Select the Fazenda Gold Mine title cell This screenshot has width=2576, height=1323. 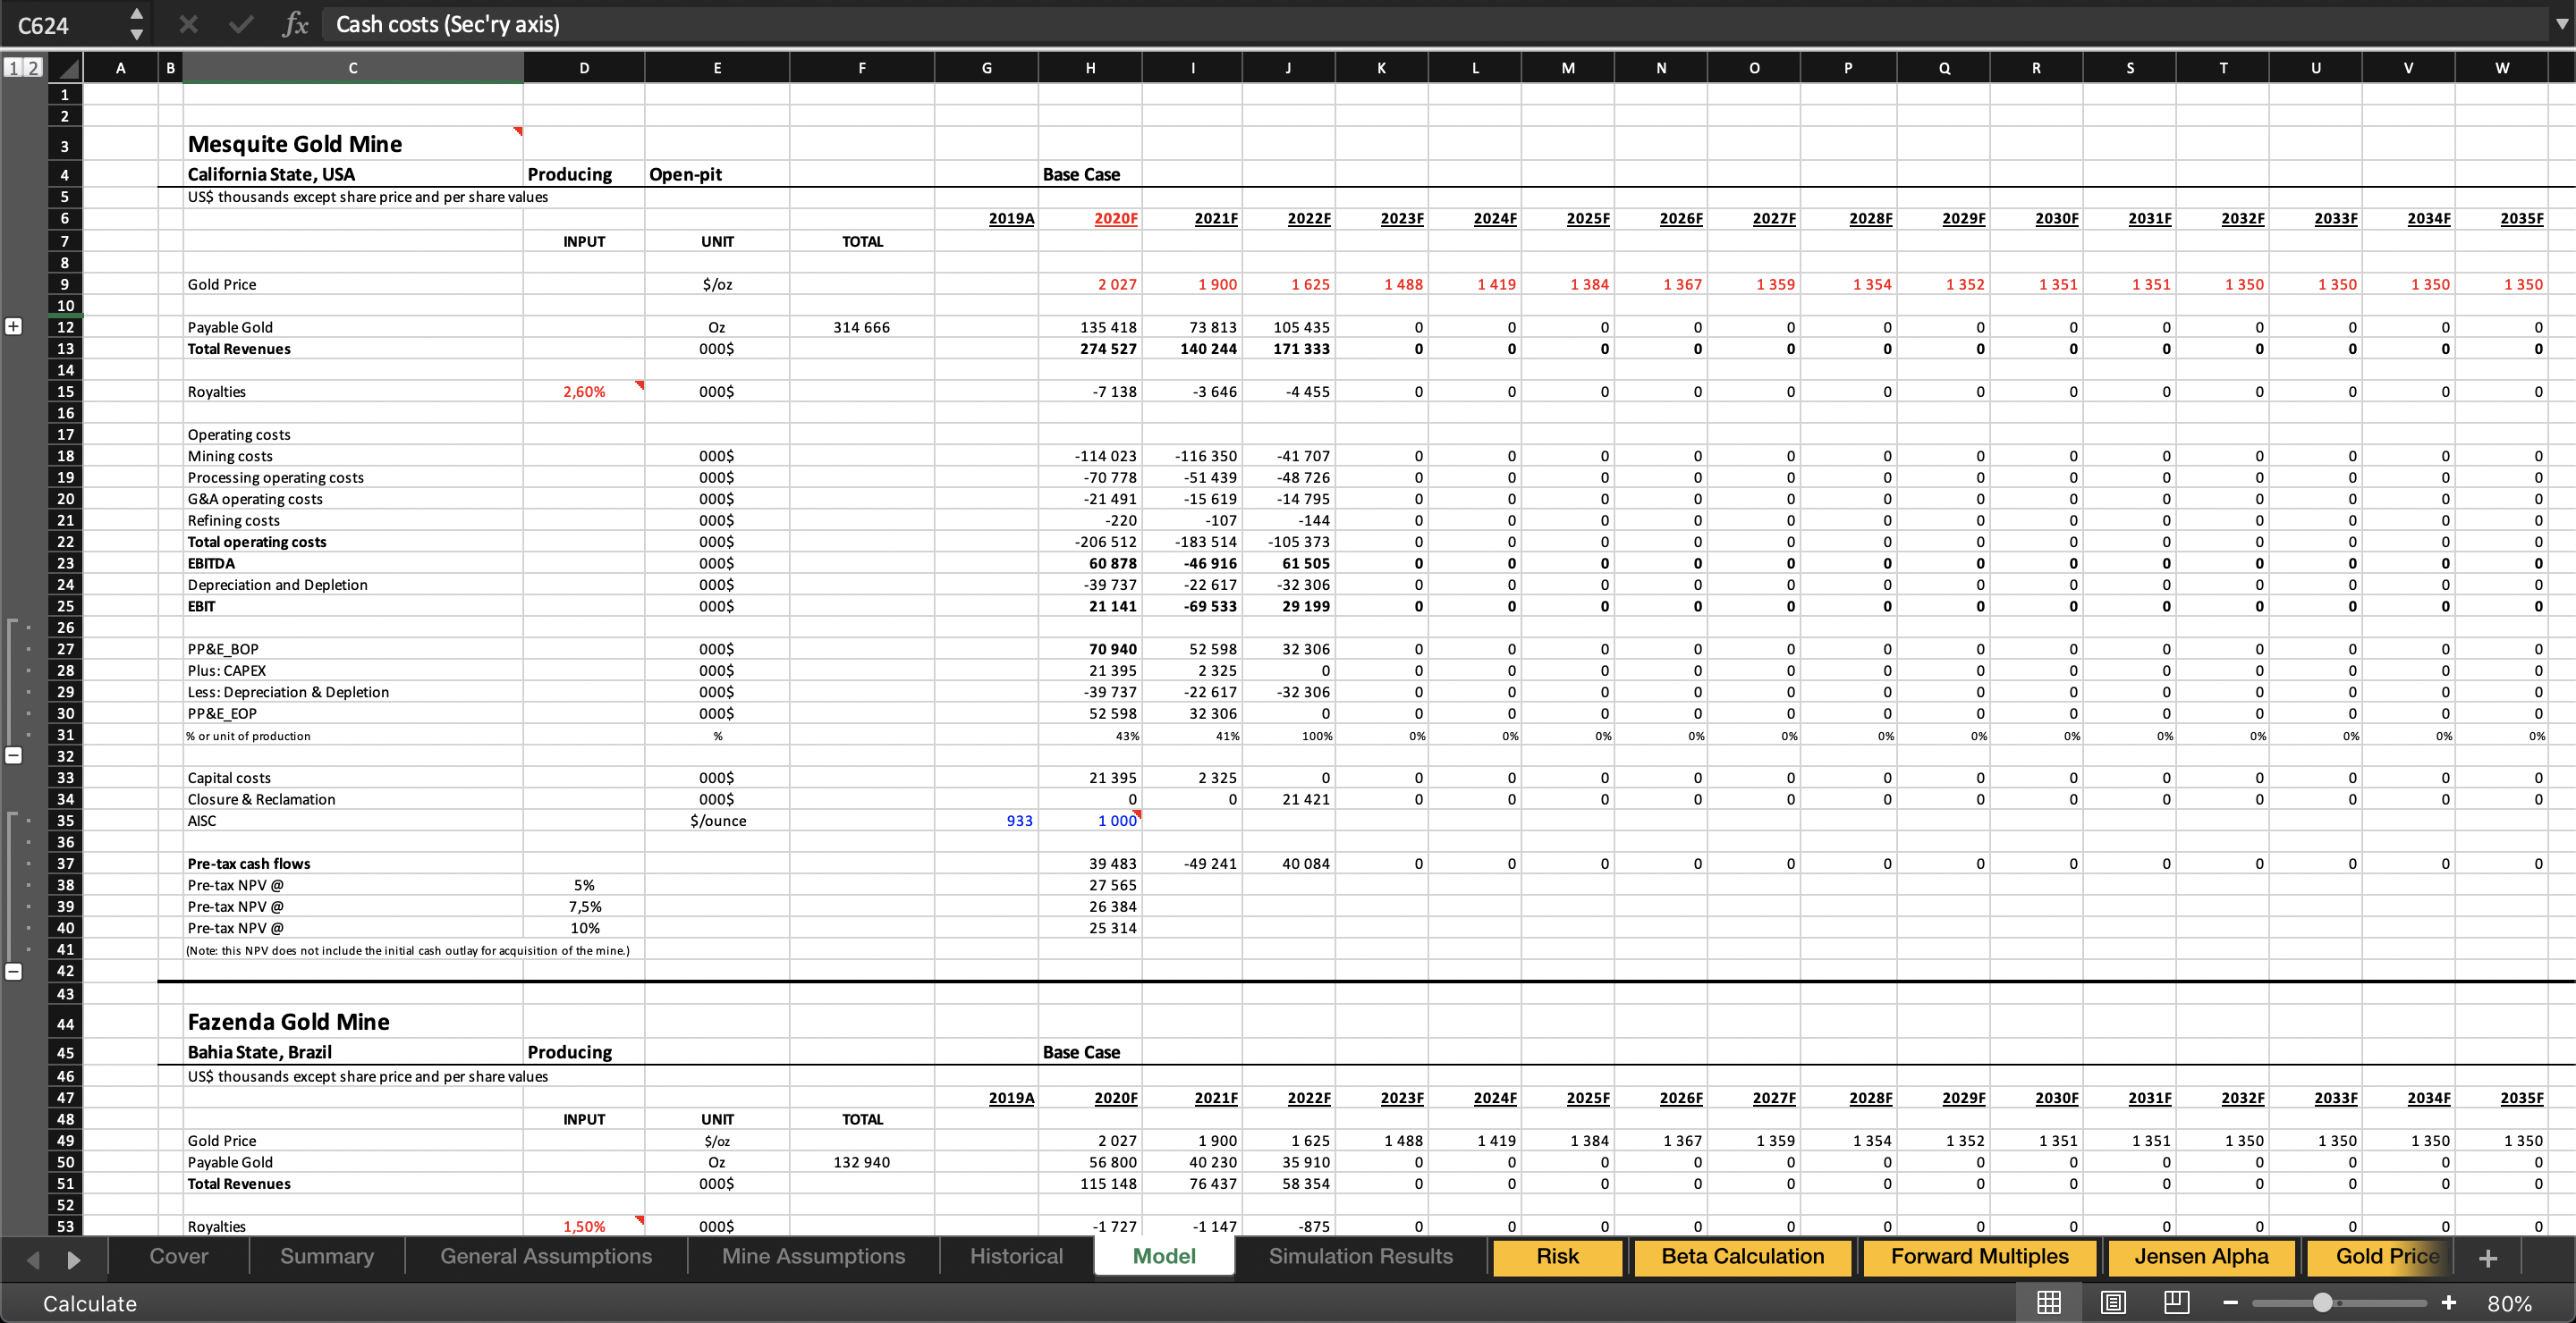point(353,1023)
